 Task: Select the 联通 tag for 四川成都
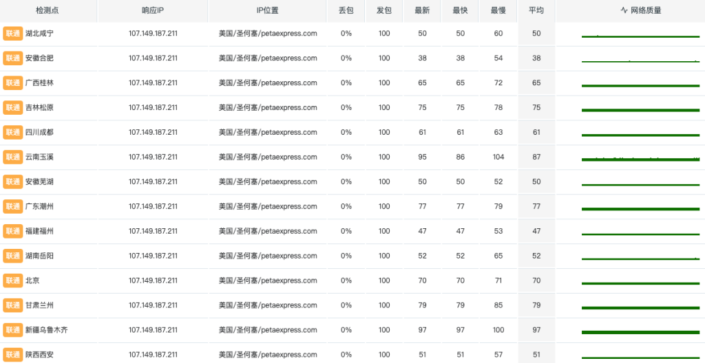13,133
